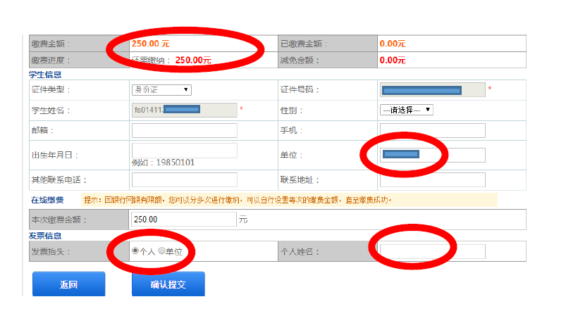Select the 联系地址 input field
578x323 pixels.
(432, 179)
